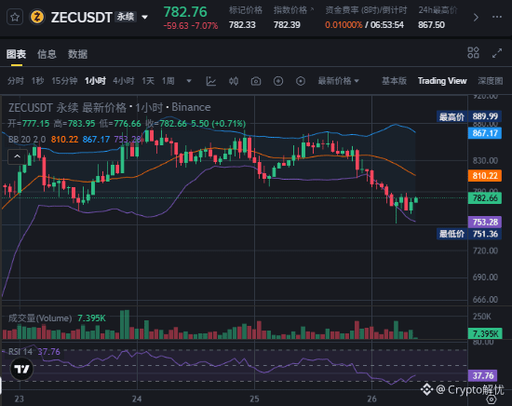Screen dimensions: 512x406
Task: Collapse the indicator legend with up chevron
Action: point(18,156)
